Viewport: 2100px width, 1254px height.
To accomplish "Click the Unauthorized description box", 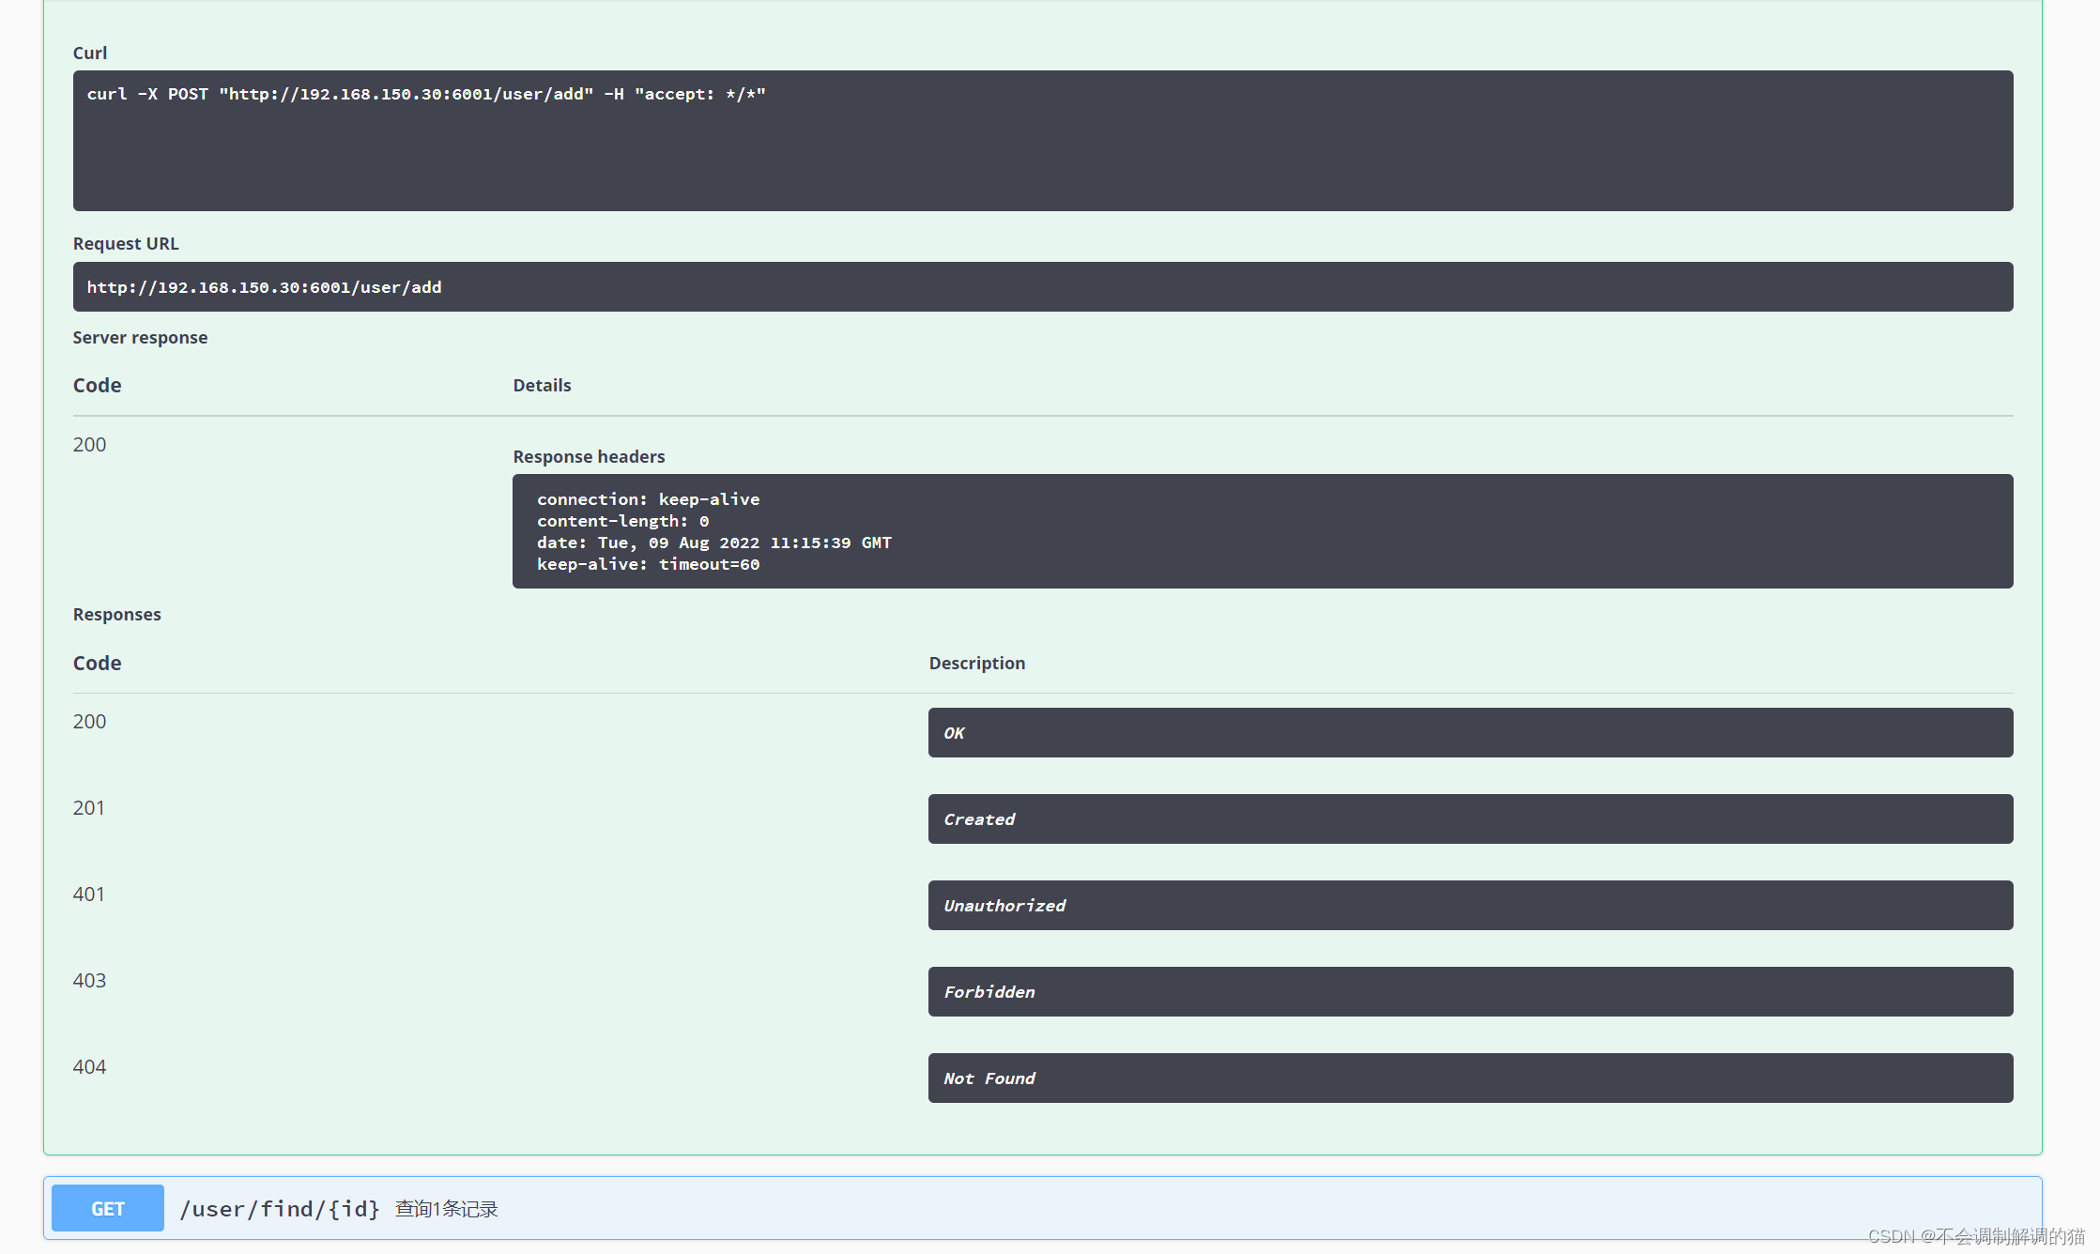I will click(x=1470, y=905).
